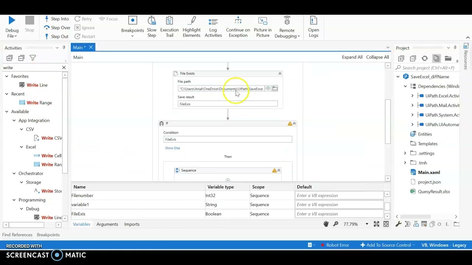Toggle Highlight Elements option
The width and height of the screenshot is (472, 265).
click(x=191, y=26)
